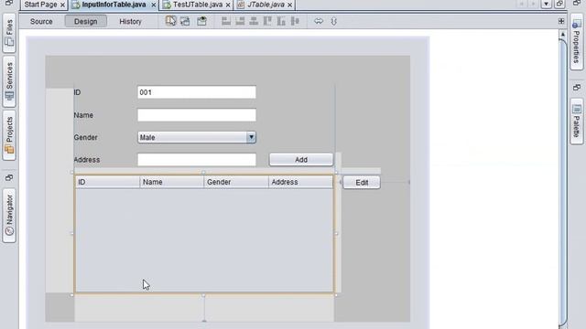Toggle Change Horizontal Resizability icon
The height and width of the screenshot is (329, 586).
point(319,21)
